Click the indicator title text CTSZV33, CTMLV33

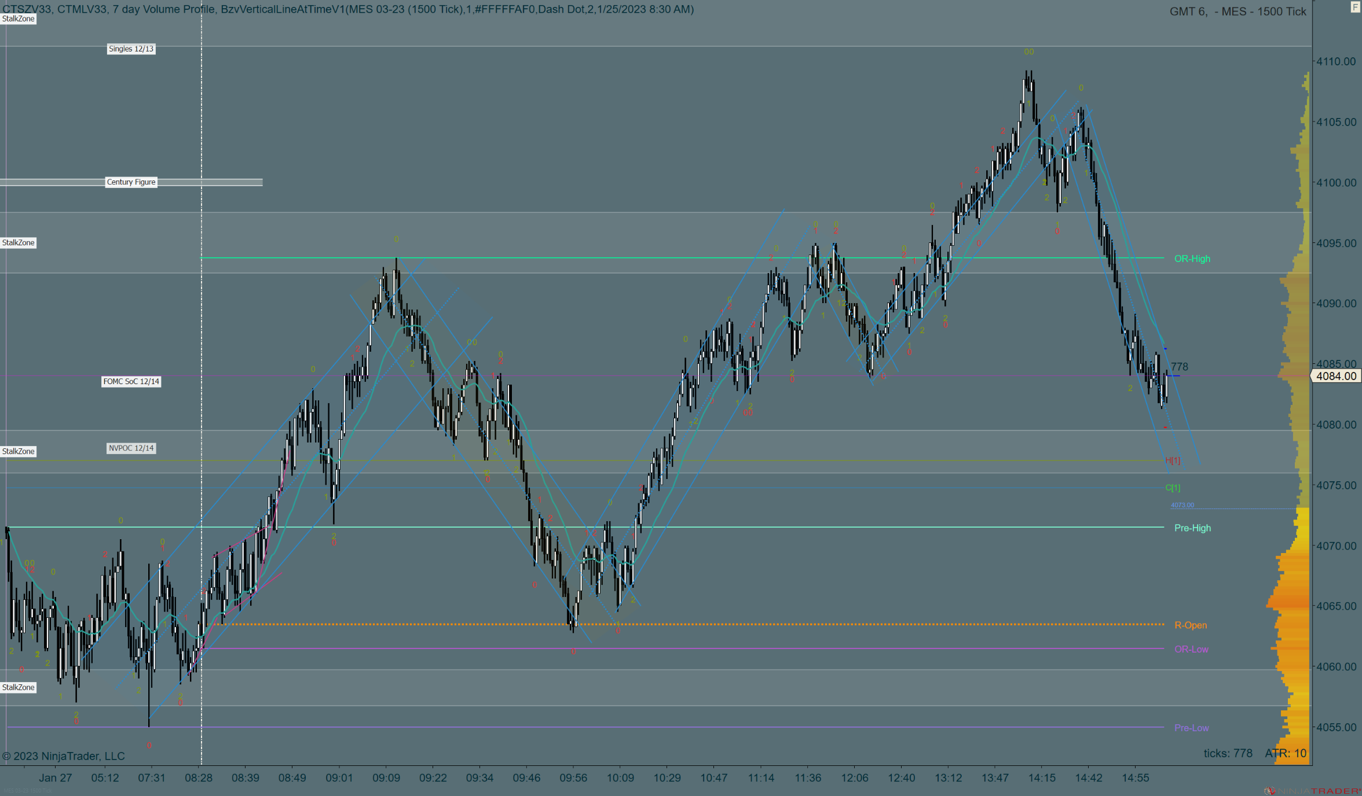pyautogui.click(x=56, y=9)
